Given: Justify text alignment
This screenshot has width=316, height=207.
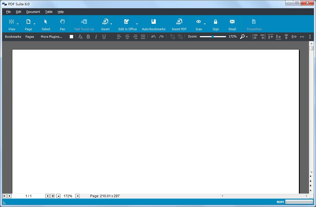Looking at the screenshot, I should click(143, 37).
